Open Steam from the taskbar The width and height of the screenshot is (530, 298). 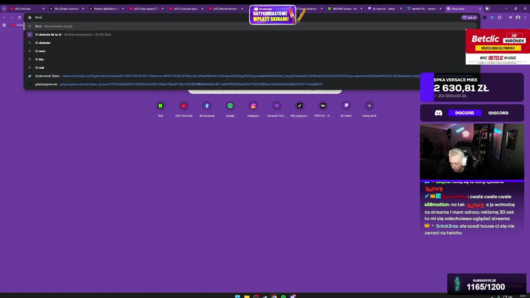tap(265, 297)
